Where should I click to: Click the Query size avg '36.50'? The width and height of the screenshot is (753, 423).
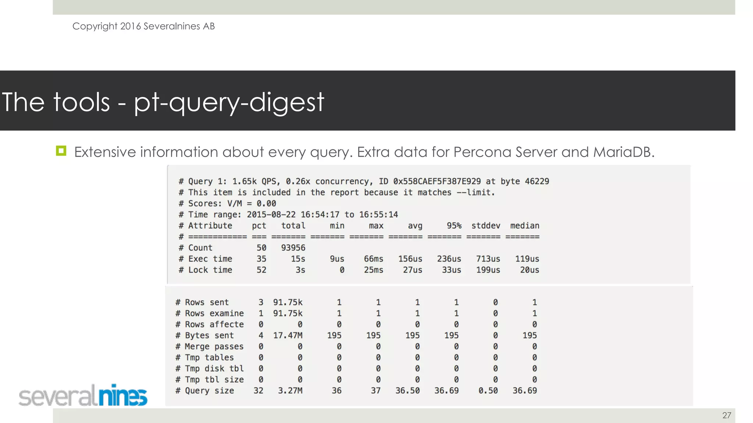407,390
